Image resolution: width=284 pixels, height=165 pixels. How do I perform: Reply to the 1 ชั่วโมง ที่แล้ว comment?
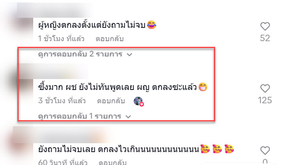point(109,39)
